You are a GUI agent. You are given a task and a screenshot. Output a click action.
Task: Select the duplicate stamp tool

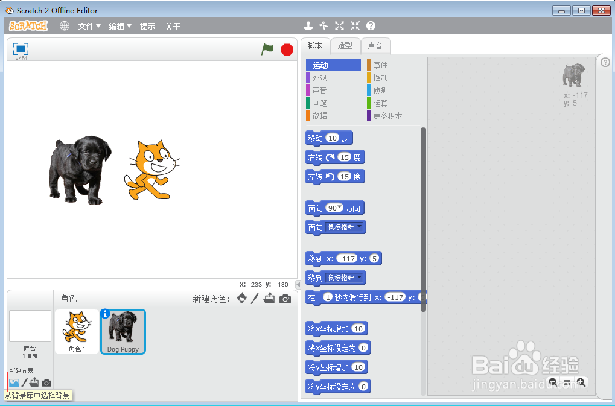pyautogui.click(x=308, y=26)
